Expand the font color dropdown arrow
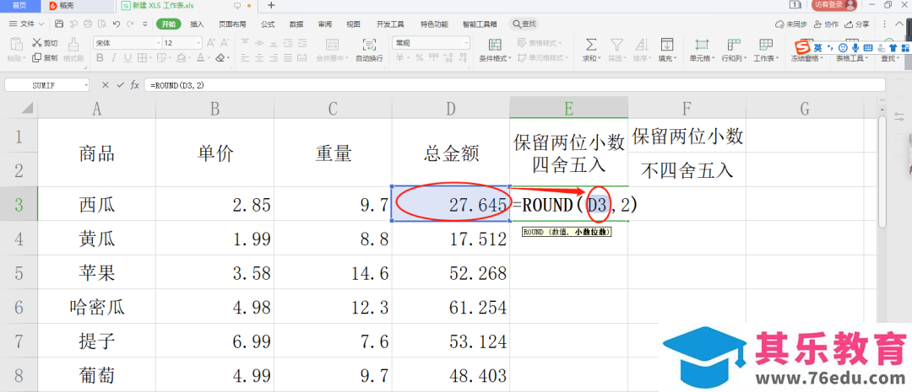Viewport: 912px width, 392px height. (x=209, y=58)
